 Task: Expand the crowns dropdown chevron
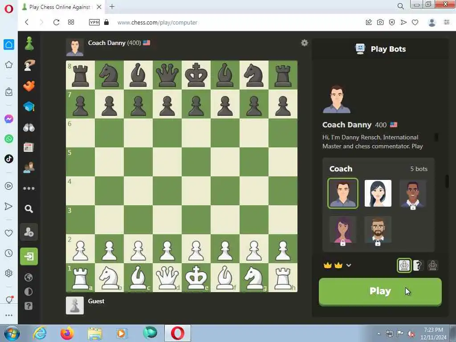[x=349, y=265]
